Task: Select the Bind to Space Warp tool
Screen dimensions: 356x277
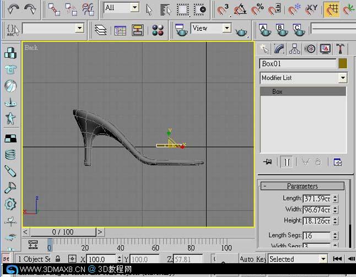Action: click(88, 9)
